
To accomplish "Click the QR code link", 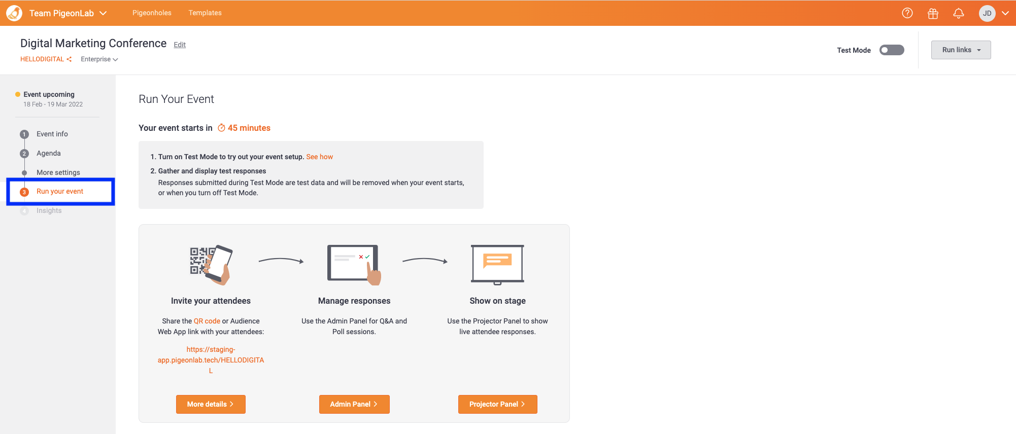I will coord(207,321).
